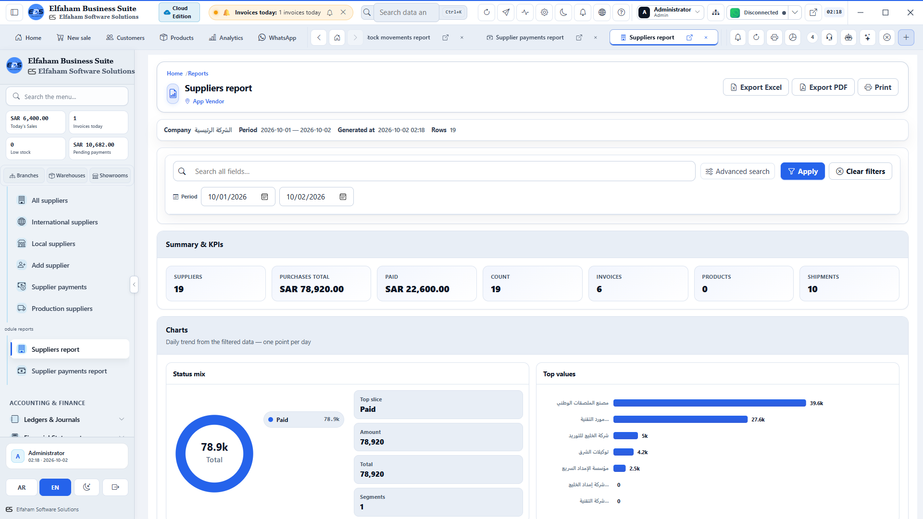Apply the report filters

pos(802,172)
